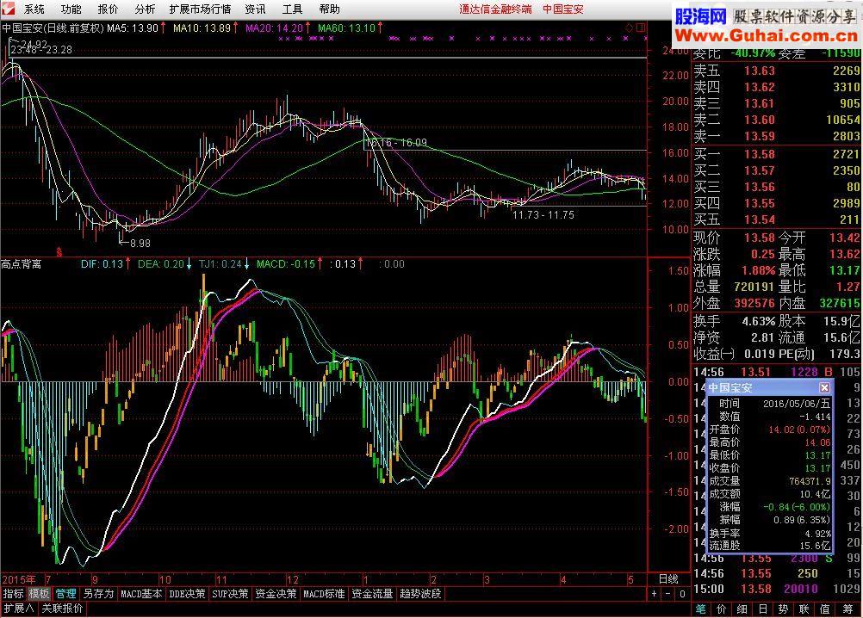The image size is (863, 618).
Task: Select the 筹 tab in quote panel
Action: pos(847,609)
